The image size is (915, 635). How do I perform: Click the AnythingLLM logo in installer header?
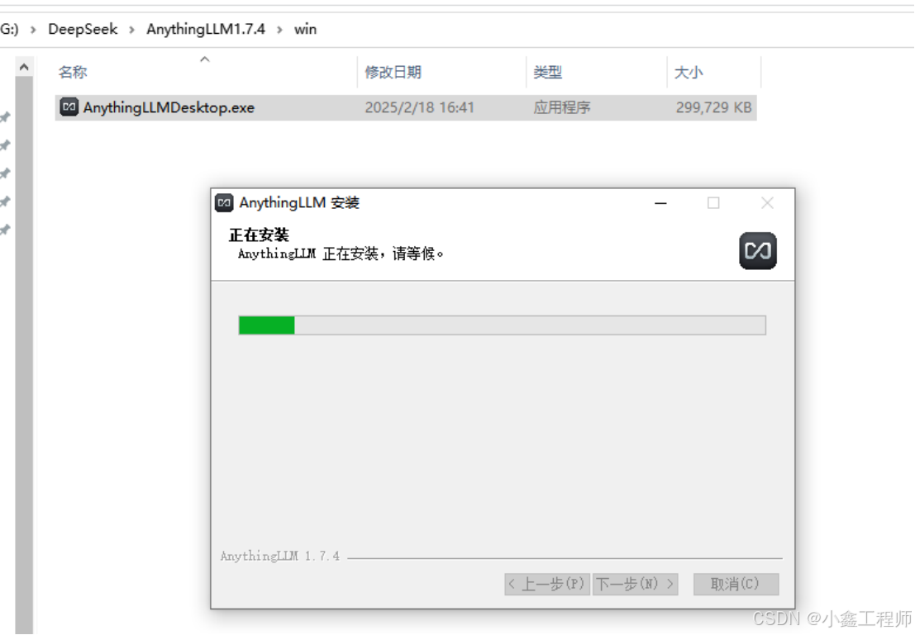click(757, 251)
